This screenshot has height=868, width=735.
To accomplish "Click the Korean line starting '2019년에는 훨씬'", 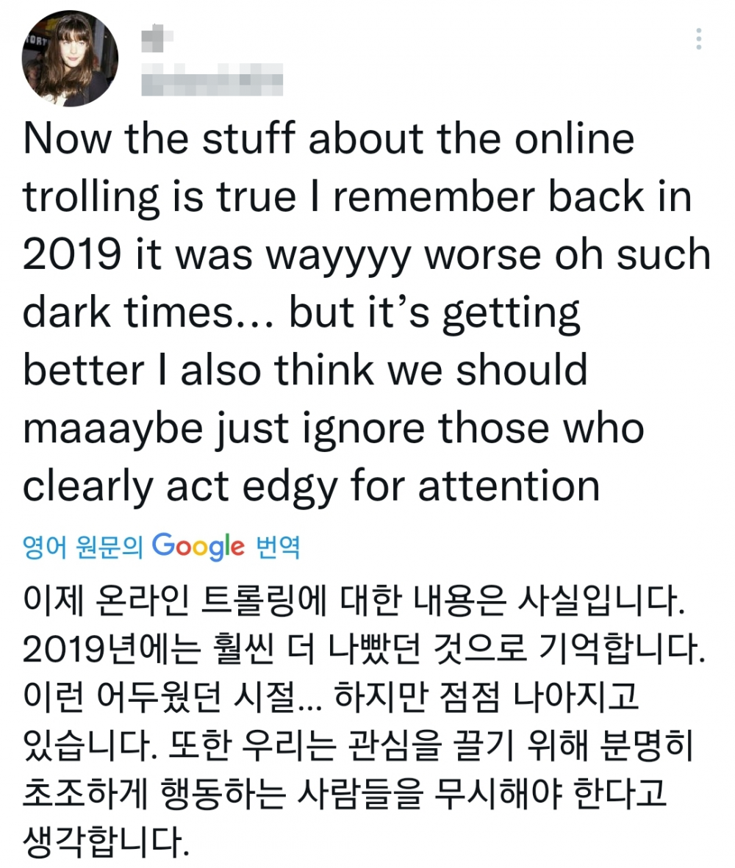I will [364, 649].
